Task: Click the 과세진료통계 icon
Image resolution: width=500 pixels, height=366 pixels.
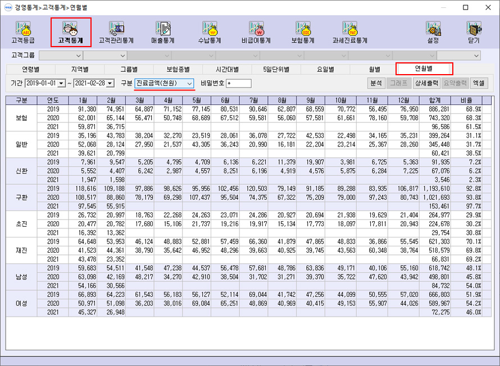Action: click(x=349, y=33)
